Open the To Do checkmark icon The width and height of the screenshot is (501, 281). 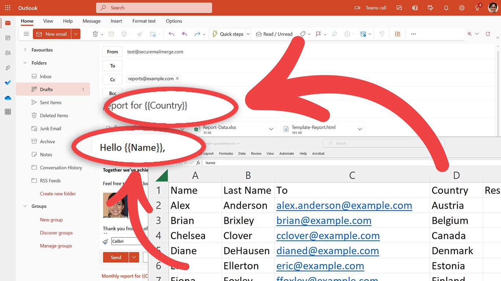pos(8,83)
